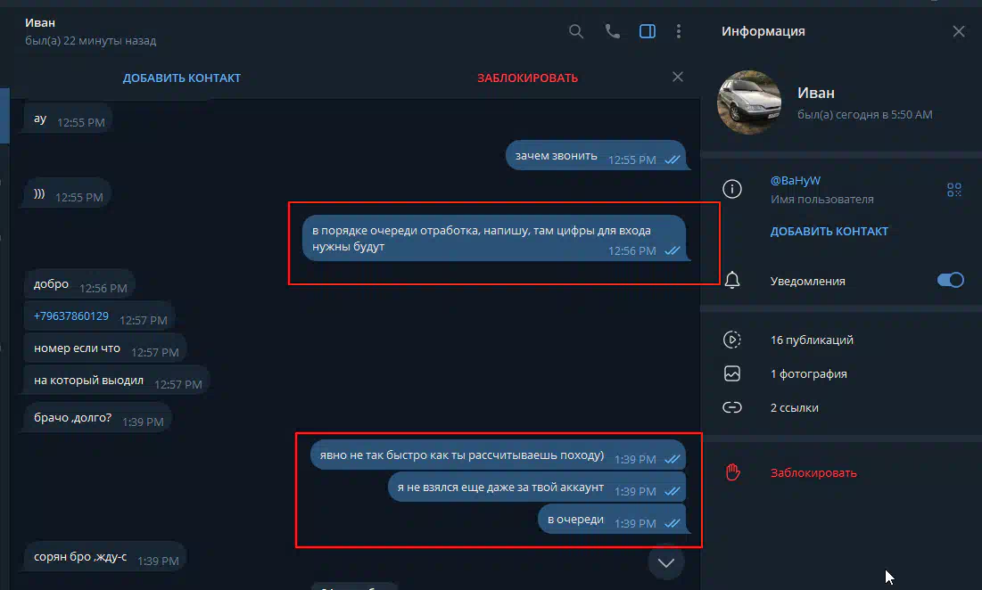The image size is (982, 590).
Task: Open the 16 публикаций stories icon
Action: click(732, 340)
